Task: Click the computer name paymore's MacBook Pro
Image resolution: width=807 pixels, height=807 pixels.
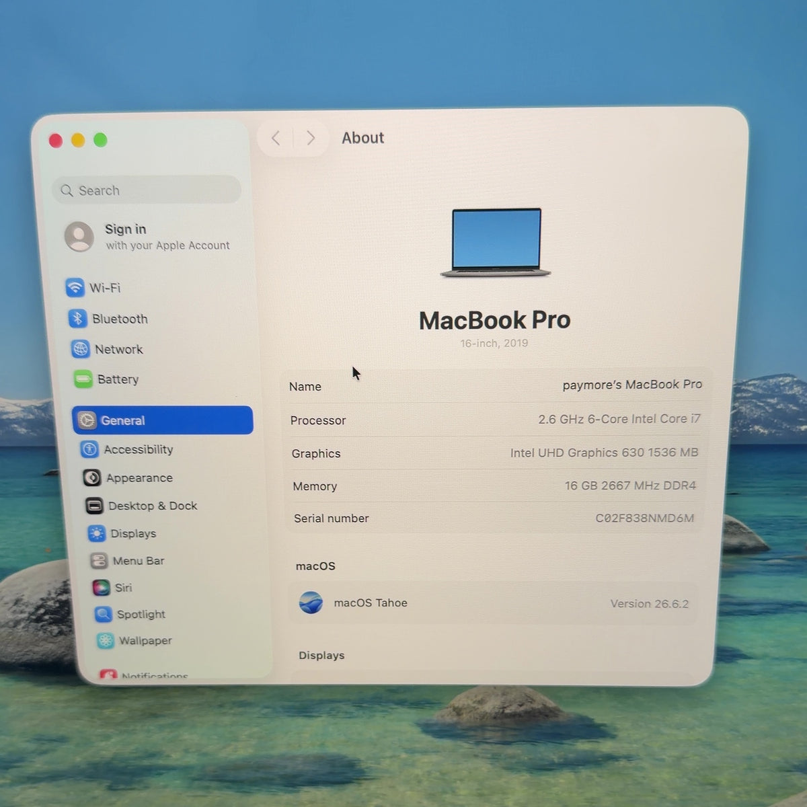Action: 632,385
